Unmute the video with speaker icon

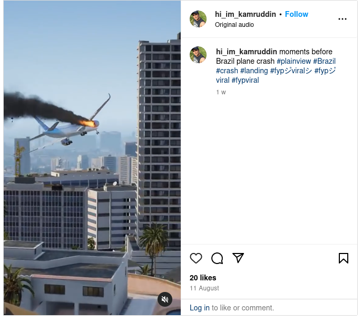(164, 299)
